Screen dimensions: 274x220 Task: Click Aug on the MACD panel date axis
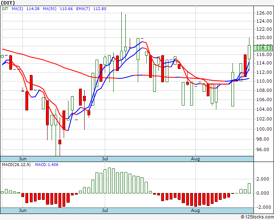(x=195, y=210)
